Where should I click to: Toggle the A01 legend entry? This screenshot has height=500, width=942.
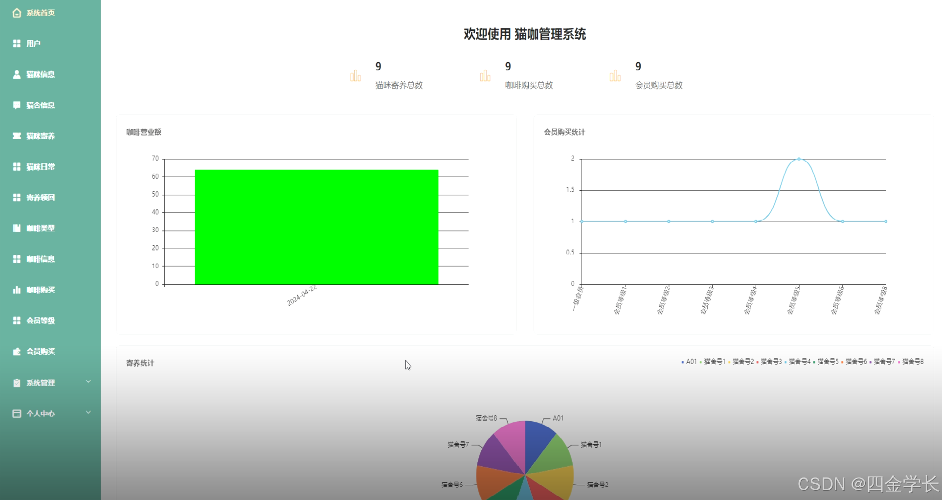click(x=689, y=362)
